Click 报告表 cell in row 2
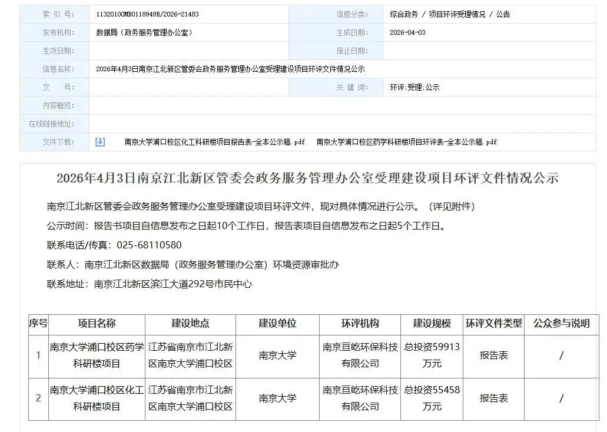This screenshot has width=607, height=432. coord(493,398)
